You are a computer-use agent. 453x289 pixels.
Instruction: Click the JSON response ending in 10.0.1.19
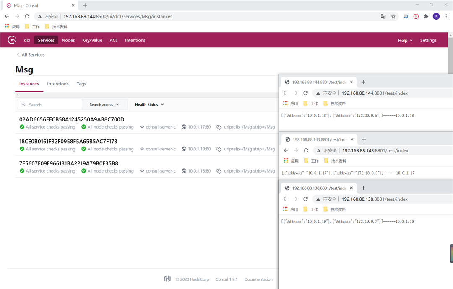348,222
